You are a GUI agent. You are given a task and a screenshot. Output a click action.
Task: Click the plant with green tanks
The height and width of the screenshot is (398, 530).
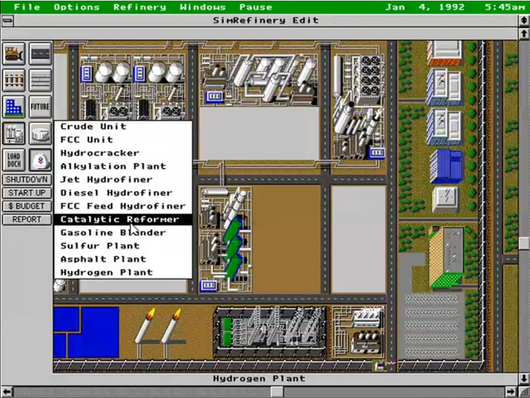tap(225, 240)
